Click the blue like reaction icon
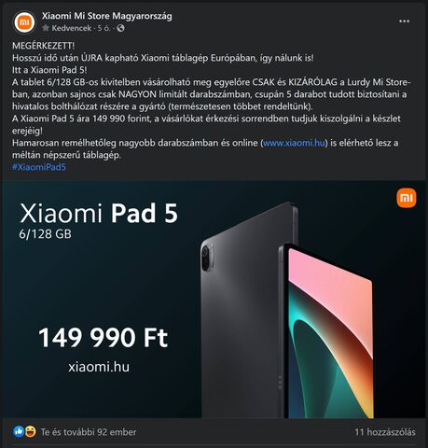The image size is (428, 448). (x=19, y=431)
